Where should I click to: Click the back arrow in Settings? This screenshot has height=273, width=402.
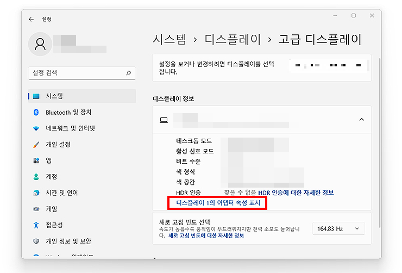[32, 19]
